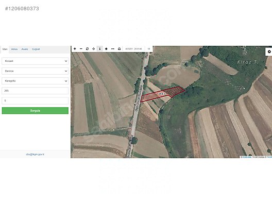Open the cbs@tkgm.gov.tr email link

point(35,155)
